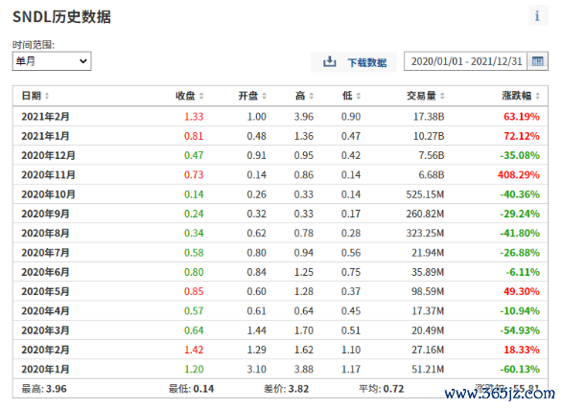Click the 10.27B volume value
The width and height of the screenshot is (562, 408).
[429, 136]
